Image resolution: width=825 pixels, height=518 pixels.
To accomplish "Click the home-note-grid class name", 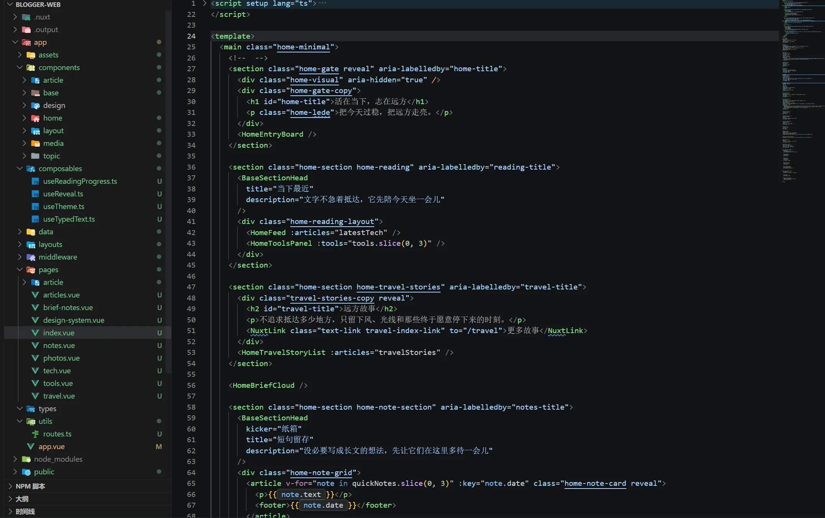I will (321, 473).
